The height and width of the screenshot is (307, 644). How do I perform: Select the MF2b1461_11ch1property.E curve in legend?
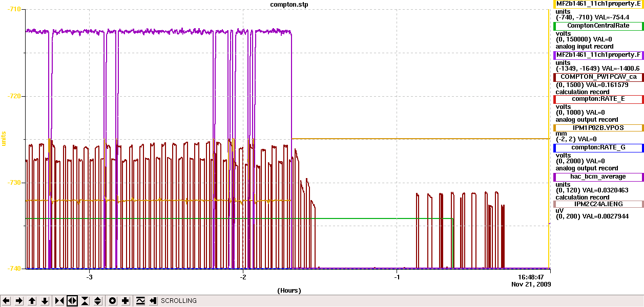pyautogui.click(x=598, y=4)
